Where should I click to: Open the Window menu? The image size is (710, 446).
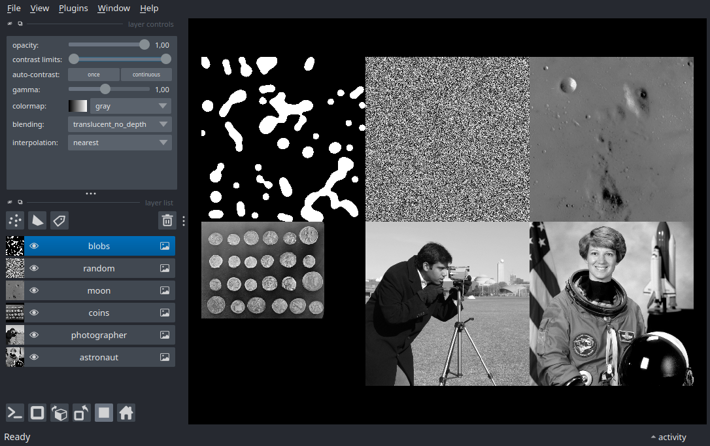point(114,9)
